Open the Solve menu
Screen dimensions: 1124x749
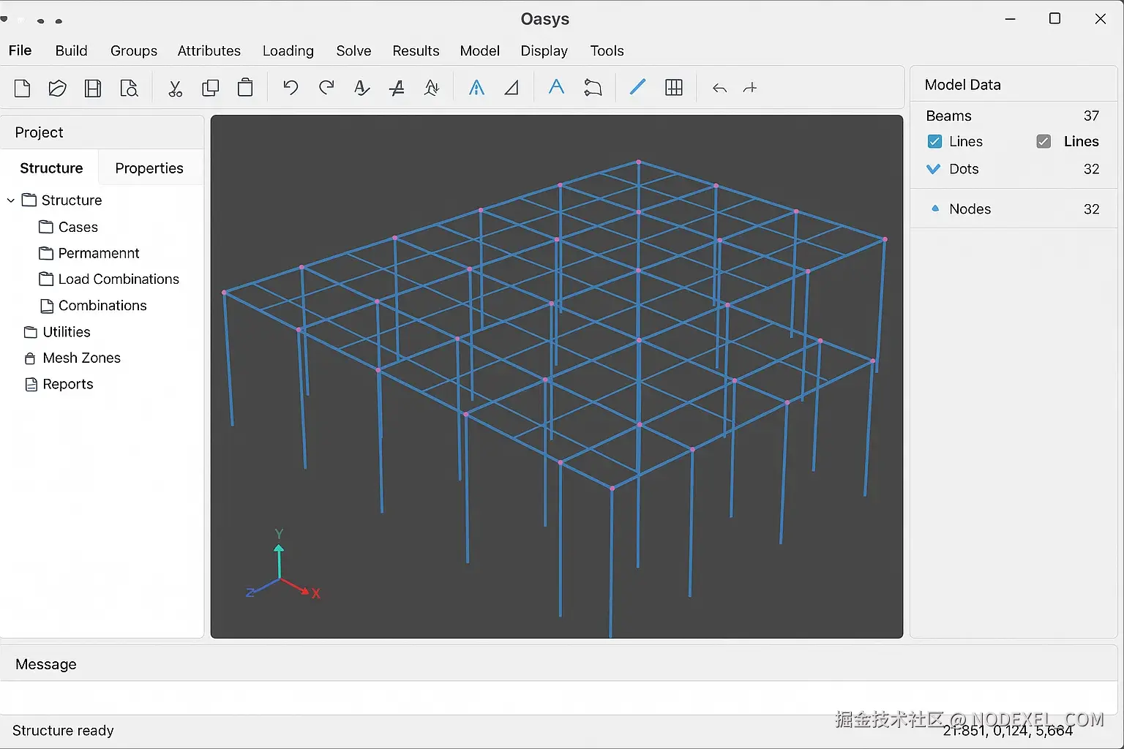point(353,50)
